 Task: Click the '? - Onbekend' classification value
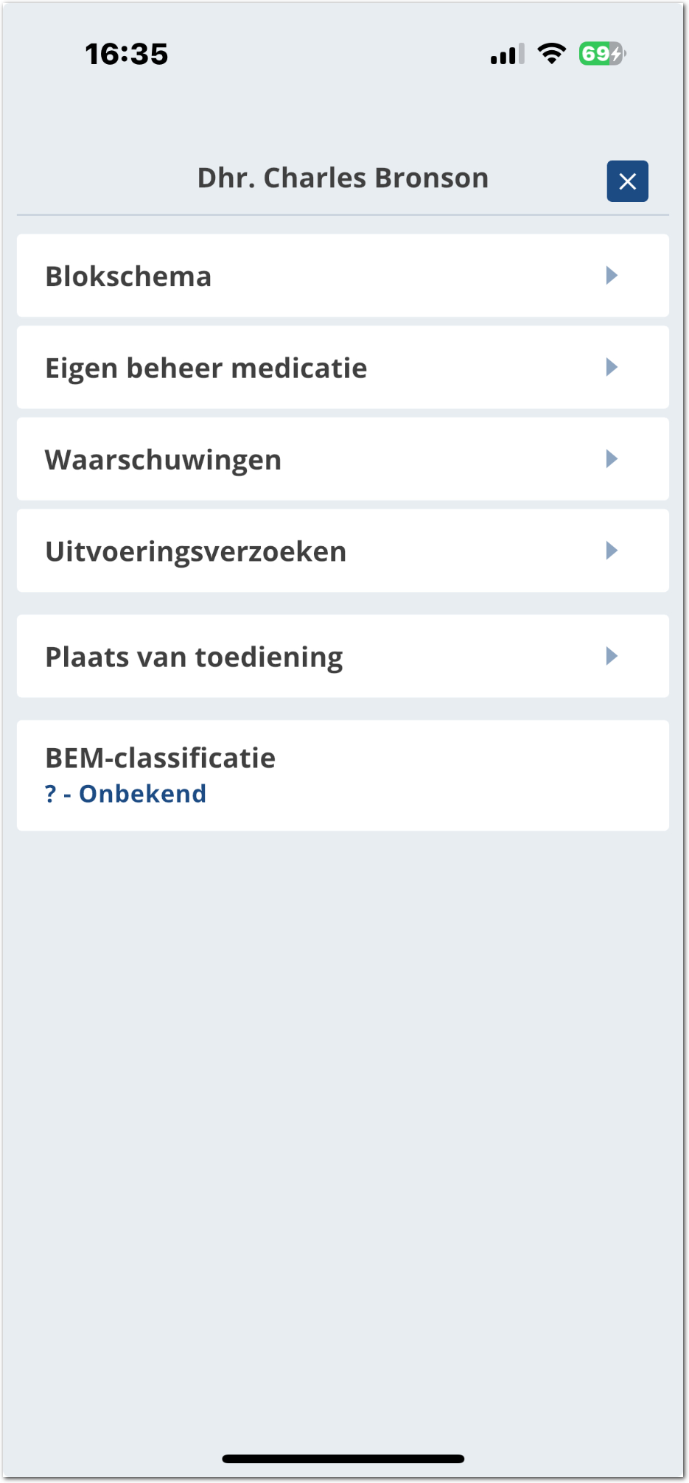point(126,794)
